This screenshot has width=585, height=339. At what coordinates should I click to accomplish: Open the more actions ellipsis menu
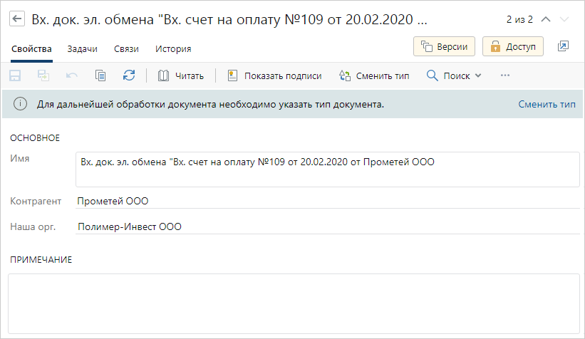(x=505, y=75)
